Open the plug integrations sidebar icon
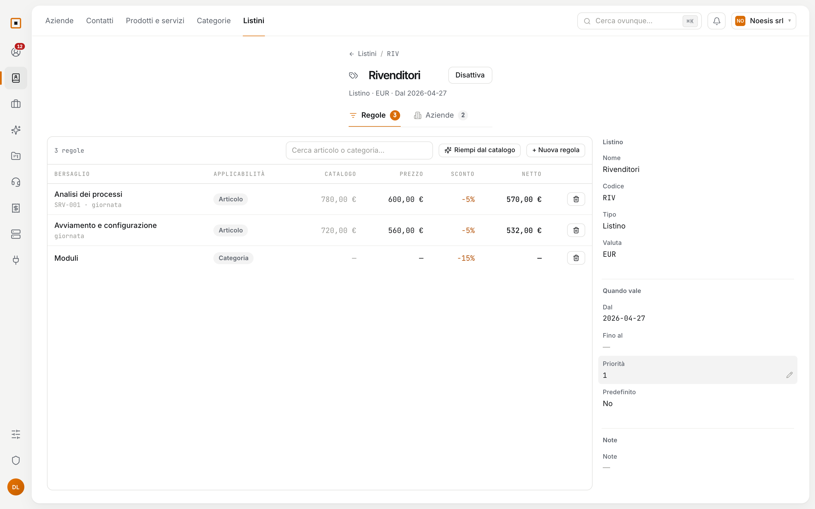The image size is (815, 509). coord(16,260)
